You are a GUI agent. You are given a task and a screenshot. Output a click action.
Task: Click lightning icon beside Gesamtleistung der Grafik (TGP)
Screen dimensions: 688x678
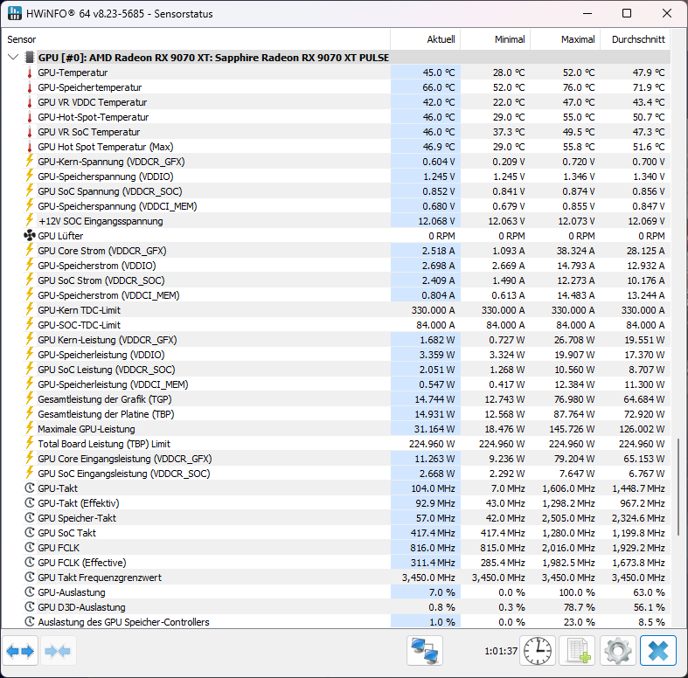(x=30, y=398)
